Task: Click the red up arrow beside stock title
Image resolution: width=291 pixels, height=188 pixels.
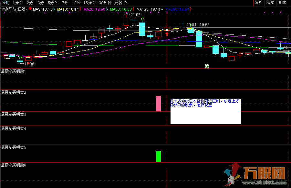Action: tap(30, 9)
